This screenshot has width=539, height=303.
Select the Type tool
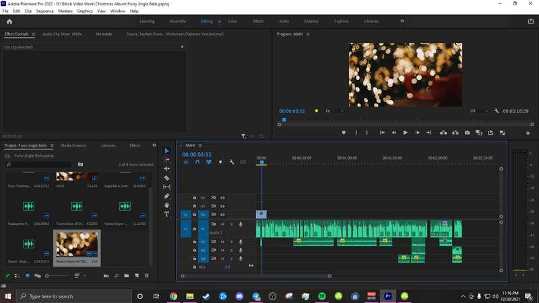click(x=166, y=214)
